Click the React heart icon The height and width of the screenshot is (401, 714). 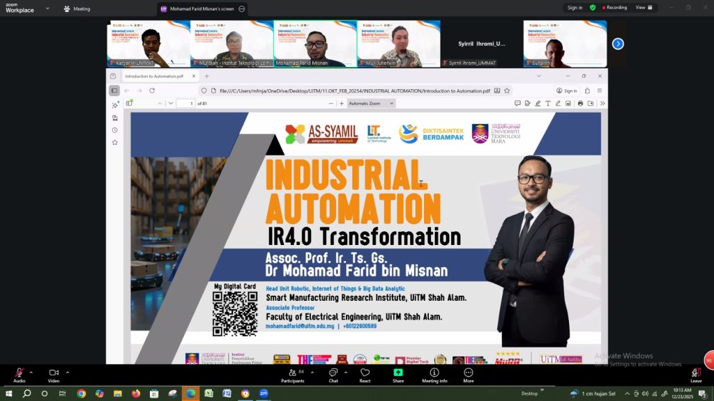click(x=365, y=374)
